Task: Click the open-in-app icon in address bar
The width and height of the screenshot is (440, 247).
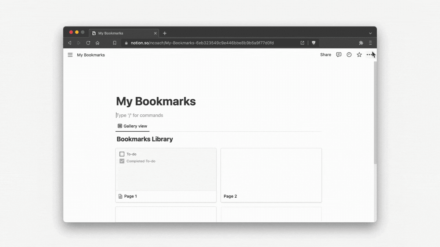Action: pyautogui.click(x=302, y=43)
